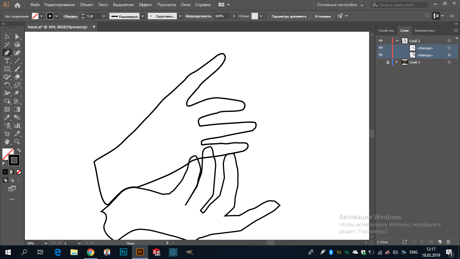Click the delete layer trash icon

pyautogui.click(x=448, y=242)
